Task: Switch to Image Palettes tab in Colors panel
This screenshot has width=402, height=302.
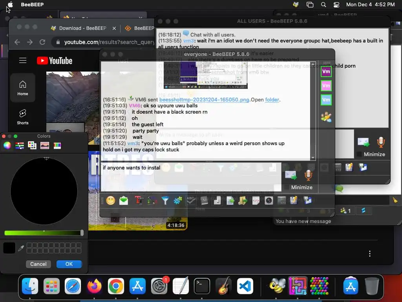Action: tap(45, 145)
